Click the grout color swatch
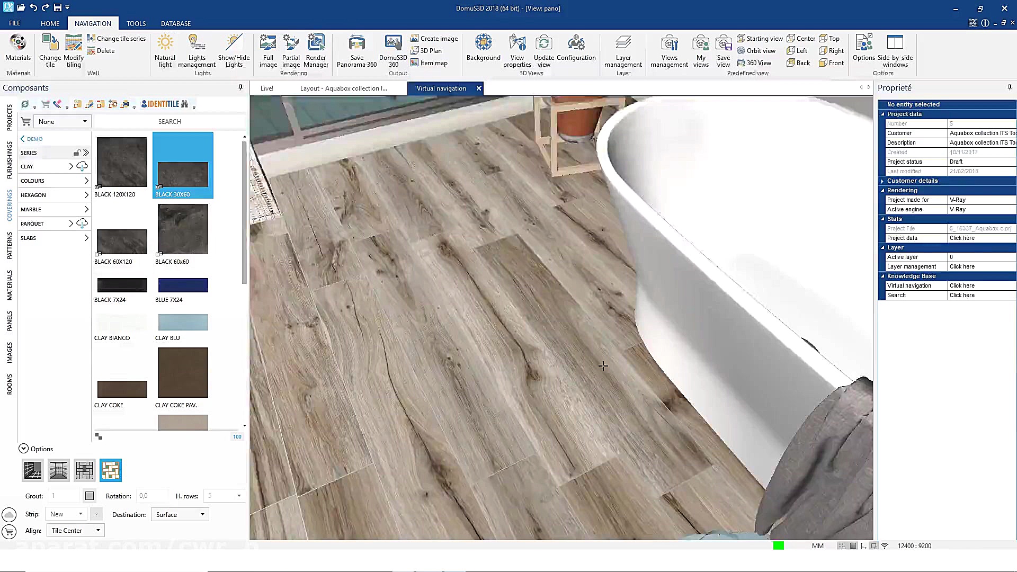 (x=90, y=496)
